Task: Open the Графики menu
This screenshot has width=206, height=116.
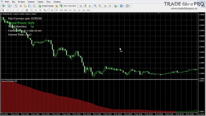Action: point(31,2)
